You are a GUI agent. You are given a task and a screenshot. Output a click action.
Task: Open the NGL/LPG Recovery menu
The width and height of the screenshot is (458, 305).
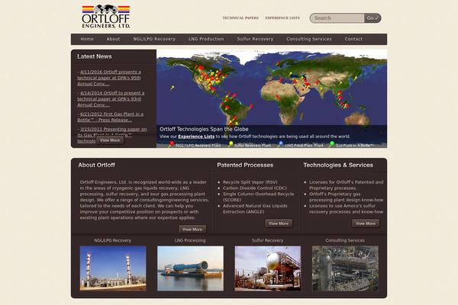(154, 39)
